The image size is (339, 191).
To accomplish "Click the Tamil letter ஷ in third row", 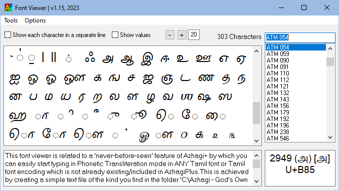I will [204, 97].
